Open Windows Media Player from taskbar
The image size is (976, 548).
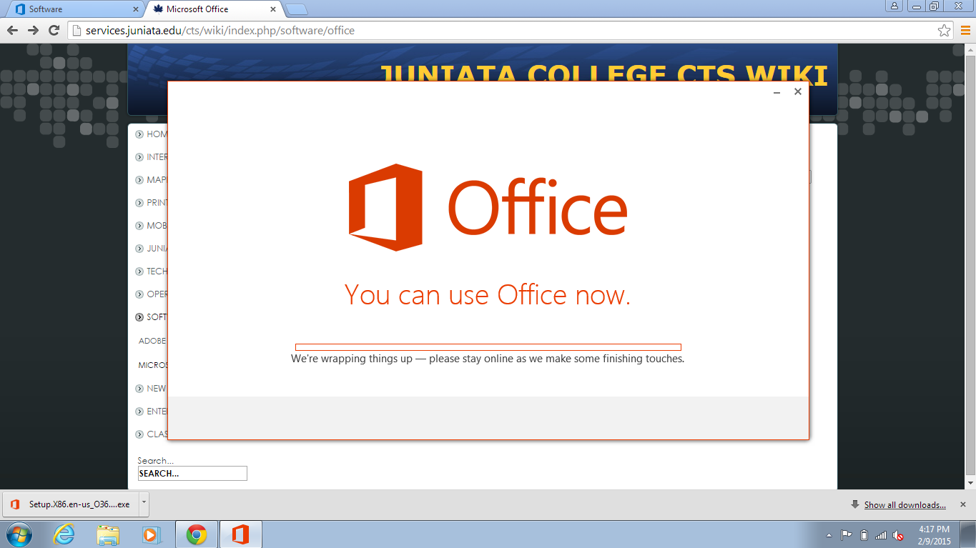pyautogui.click(x=152, y=534)
